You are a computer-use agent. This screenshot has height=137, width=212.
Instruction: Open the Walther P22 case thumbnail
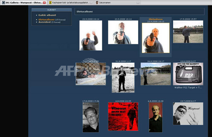(x=188, y=74)
